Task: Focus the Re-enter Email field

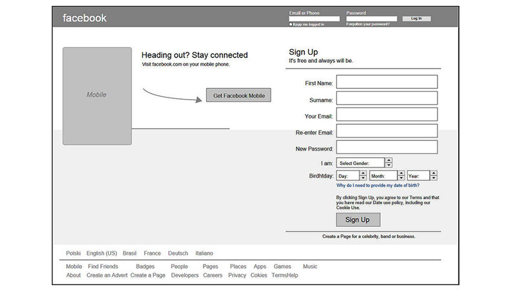Action: pos(386,131)
